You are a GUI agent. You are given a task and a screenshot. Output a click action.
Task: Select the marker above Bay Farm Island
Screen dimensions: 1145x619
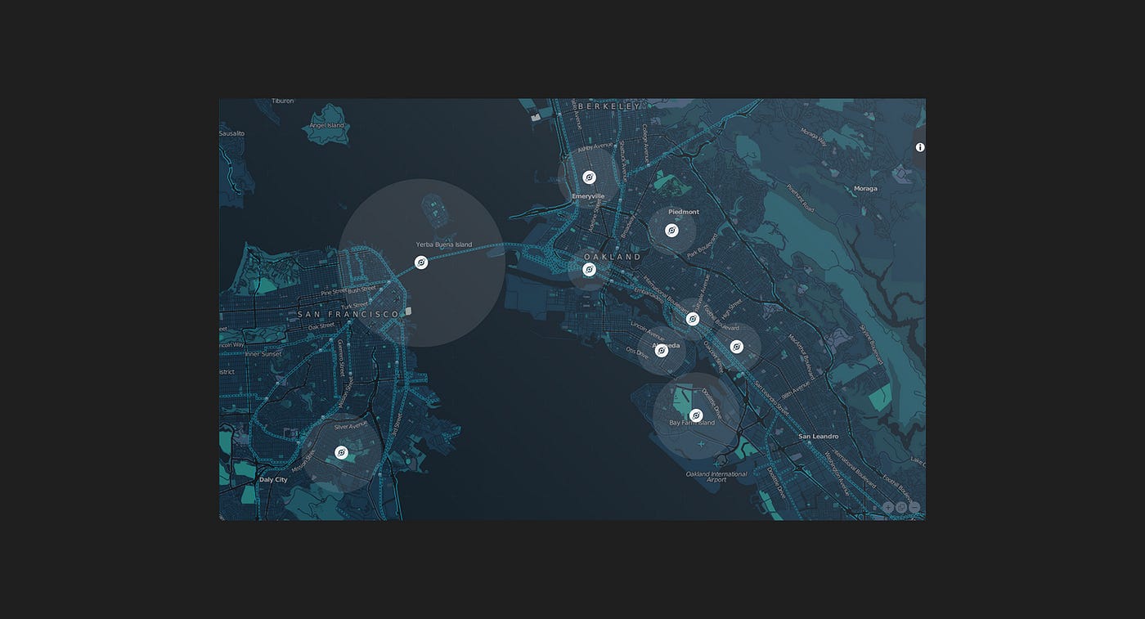pos(696,415)
